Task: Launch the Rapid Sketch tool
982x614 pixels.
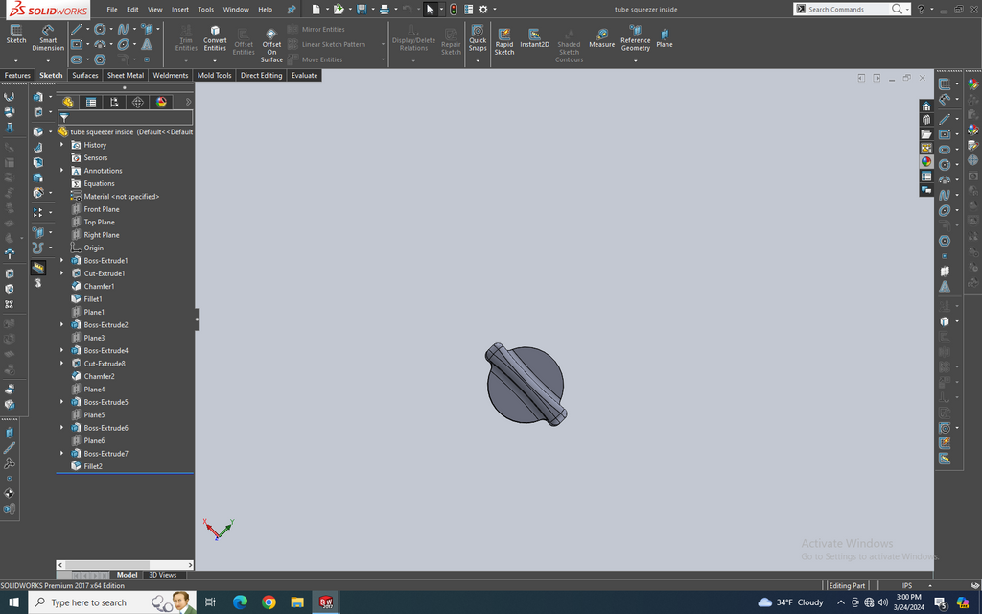Action: coord(504,42)
